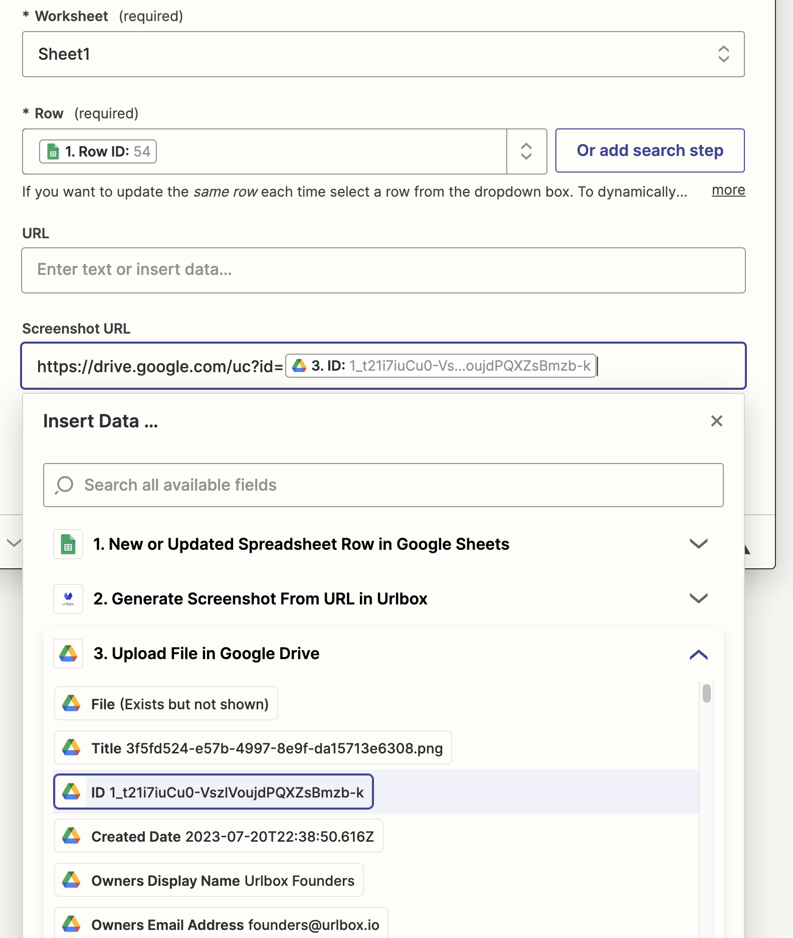Expand Generate Screenshot From URL in Urlbox

click(x=698, y=598)
